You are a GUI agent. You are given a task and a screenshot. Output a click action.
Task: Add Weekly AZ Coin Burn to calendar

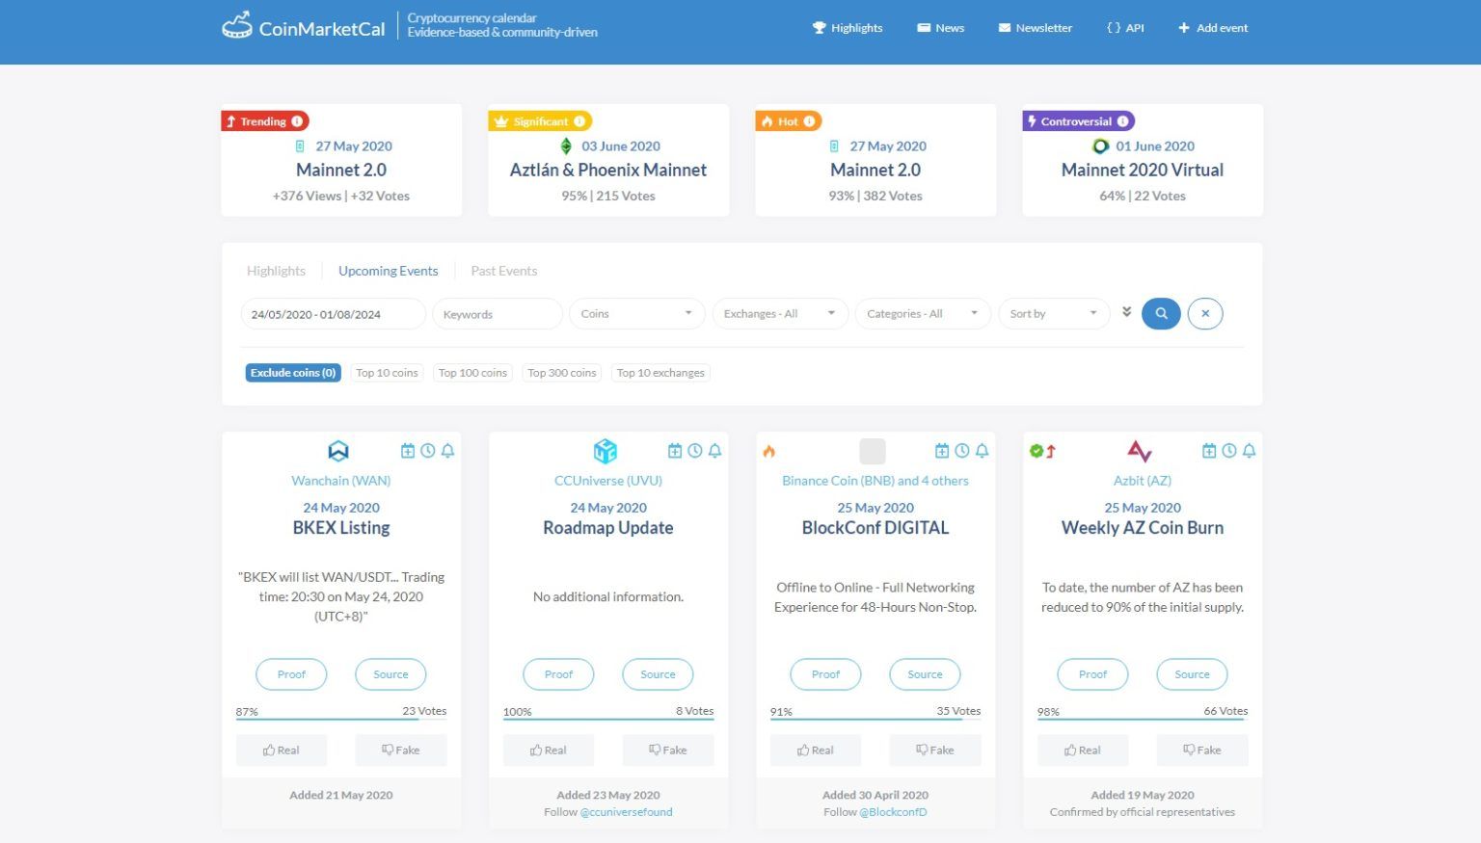coord(1209,450)
